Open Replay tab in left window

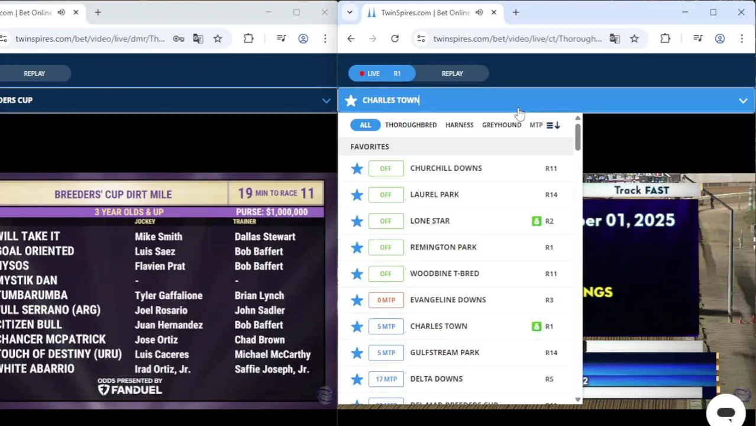(x=34, y=73)
